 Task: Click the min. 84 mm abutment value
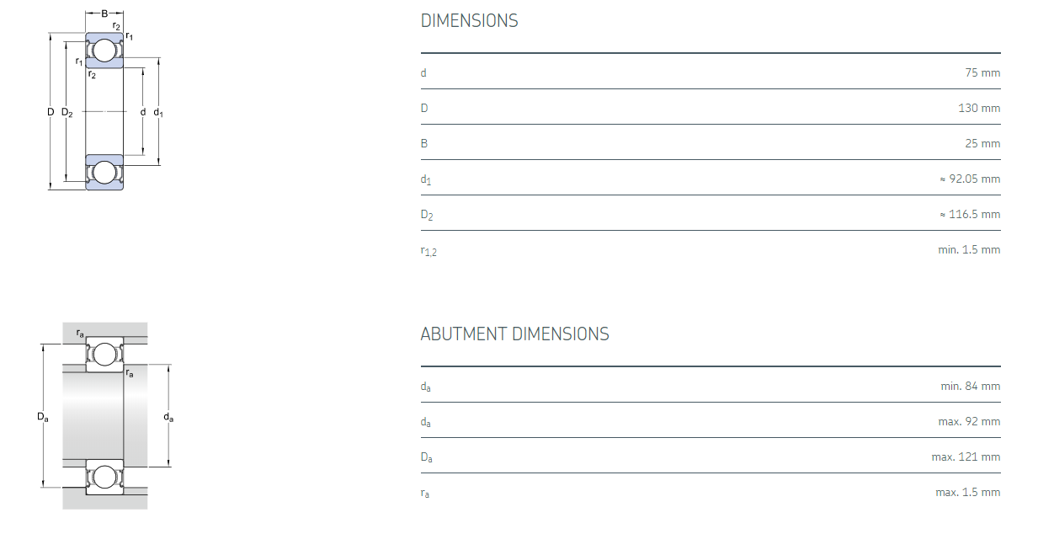coord(971,387)
